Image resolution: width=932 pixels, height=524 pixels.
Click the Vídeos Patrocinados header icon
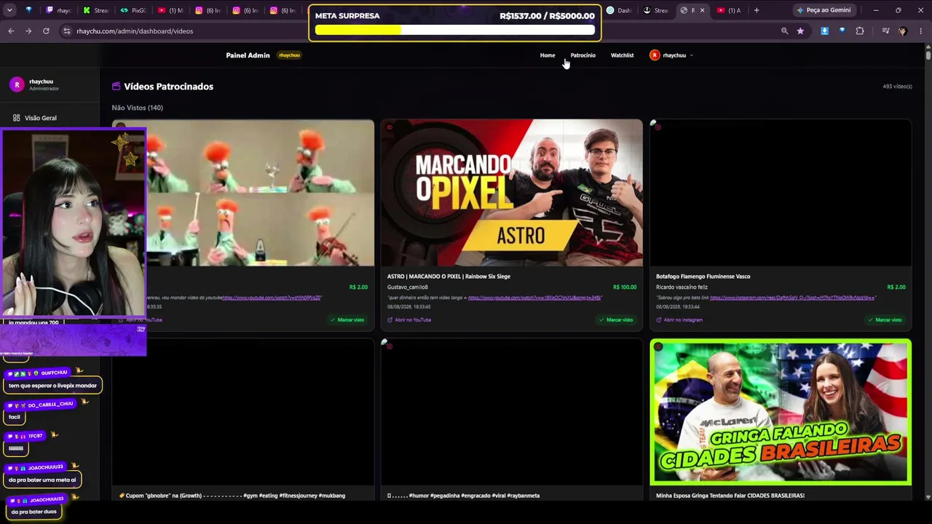116,86
